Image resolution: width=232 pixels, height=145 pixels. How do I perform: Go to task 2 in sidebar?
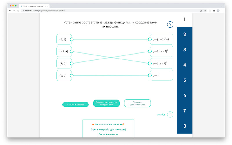click(185, 35)
